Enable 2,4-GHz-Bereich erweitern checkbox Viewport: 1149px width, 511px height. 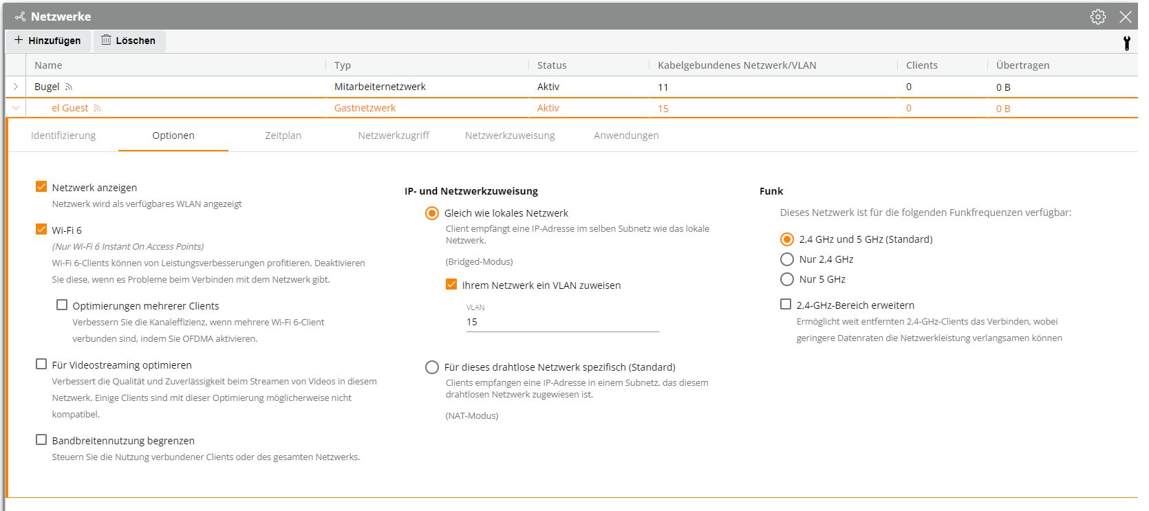786,305
